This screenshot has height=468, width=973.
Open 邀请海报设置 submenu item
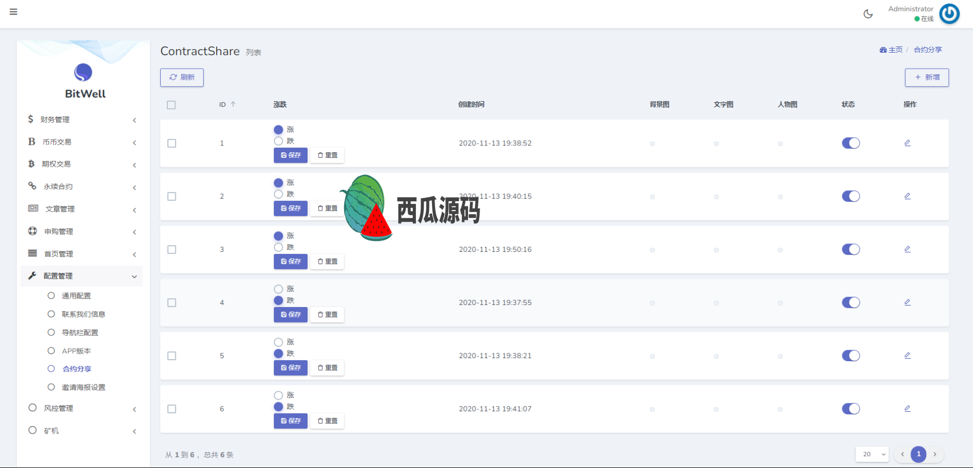point(83,388)
